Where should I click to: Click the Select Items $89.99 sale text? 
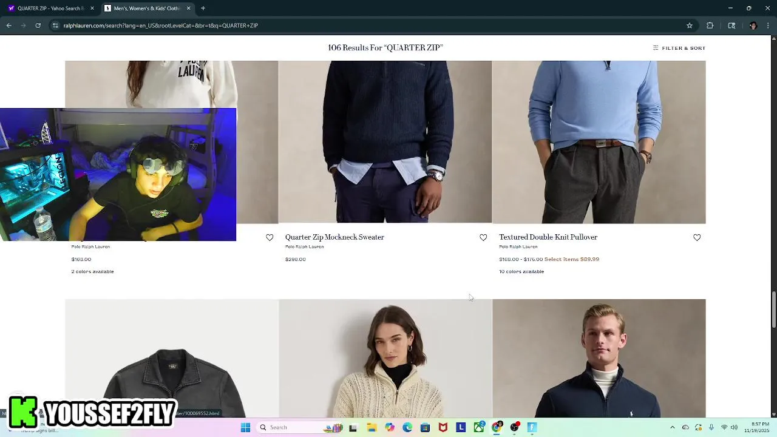[572, 259]
